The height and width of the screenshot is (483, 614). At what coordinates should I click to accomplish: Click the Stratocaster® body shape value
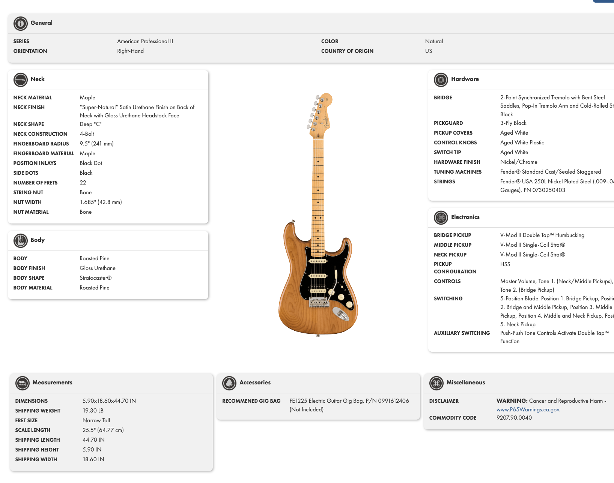tap(95, 278)
